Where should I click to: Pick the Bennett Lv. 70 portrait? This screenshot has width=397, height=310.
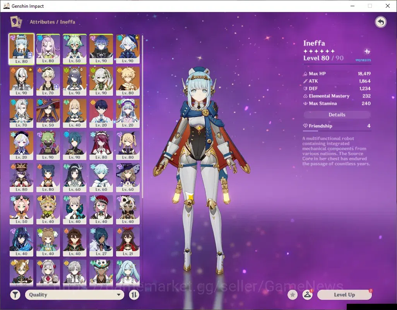click(48, 81)
